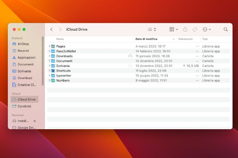Click the sidebar scrollbar
This screenshot has width=238, height=158.
pos(43,61)
